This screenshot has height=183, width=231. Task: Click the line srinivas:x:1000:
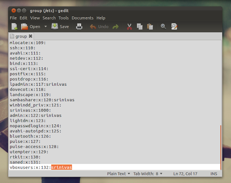[30, 110]
